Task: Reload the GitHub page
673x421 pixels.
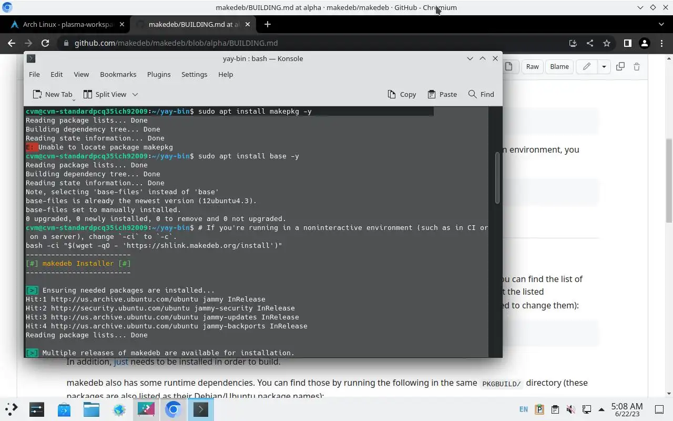Action: pyautogui.click(x=45, y=43)
